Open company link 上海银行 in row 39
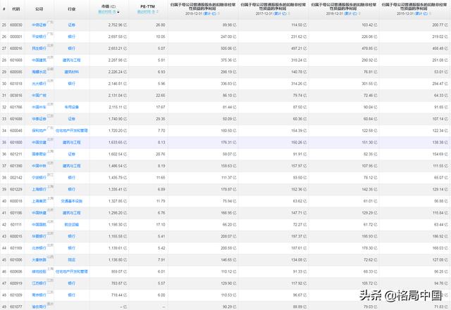This screenshot has height=310, width=451. pyautogui.click(x=39, y=190)
